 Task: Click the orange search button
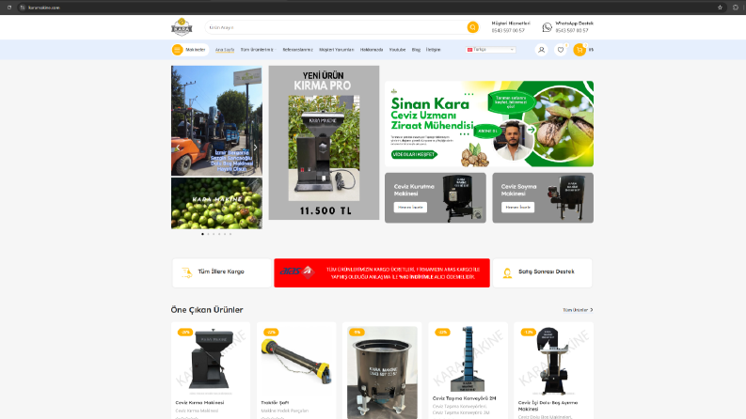(x=472, y=27)
